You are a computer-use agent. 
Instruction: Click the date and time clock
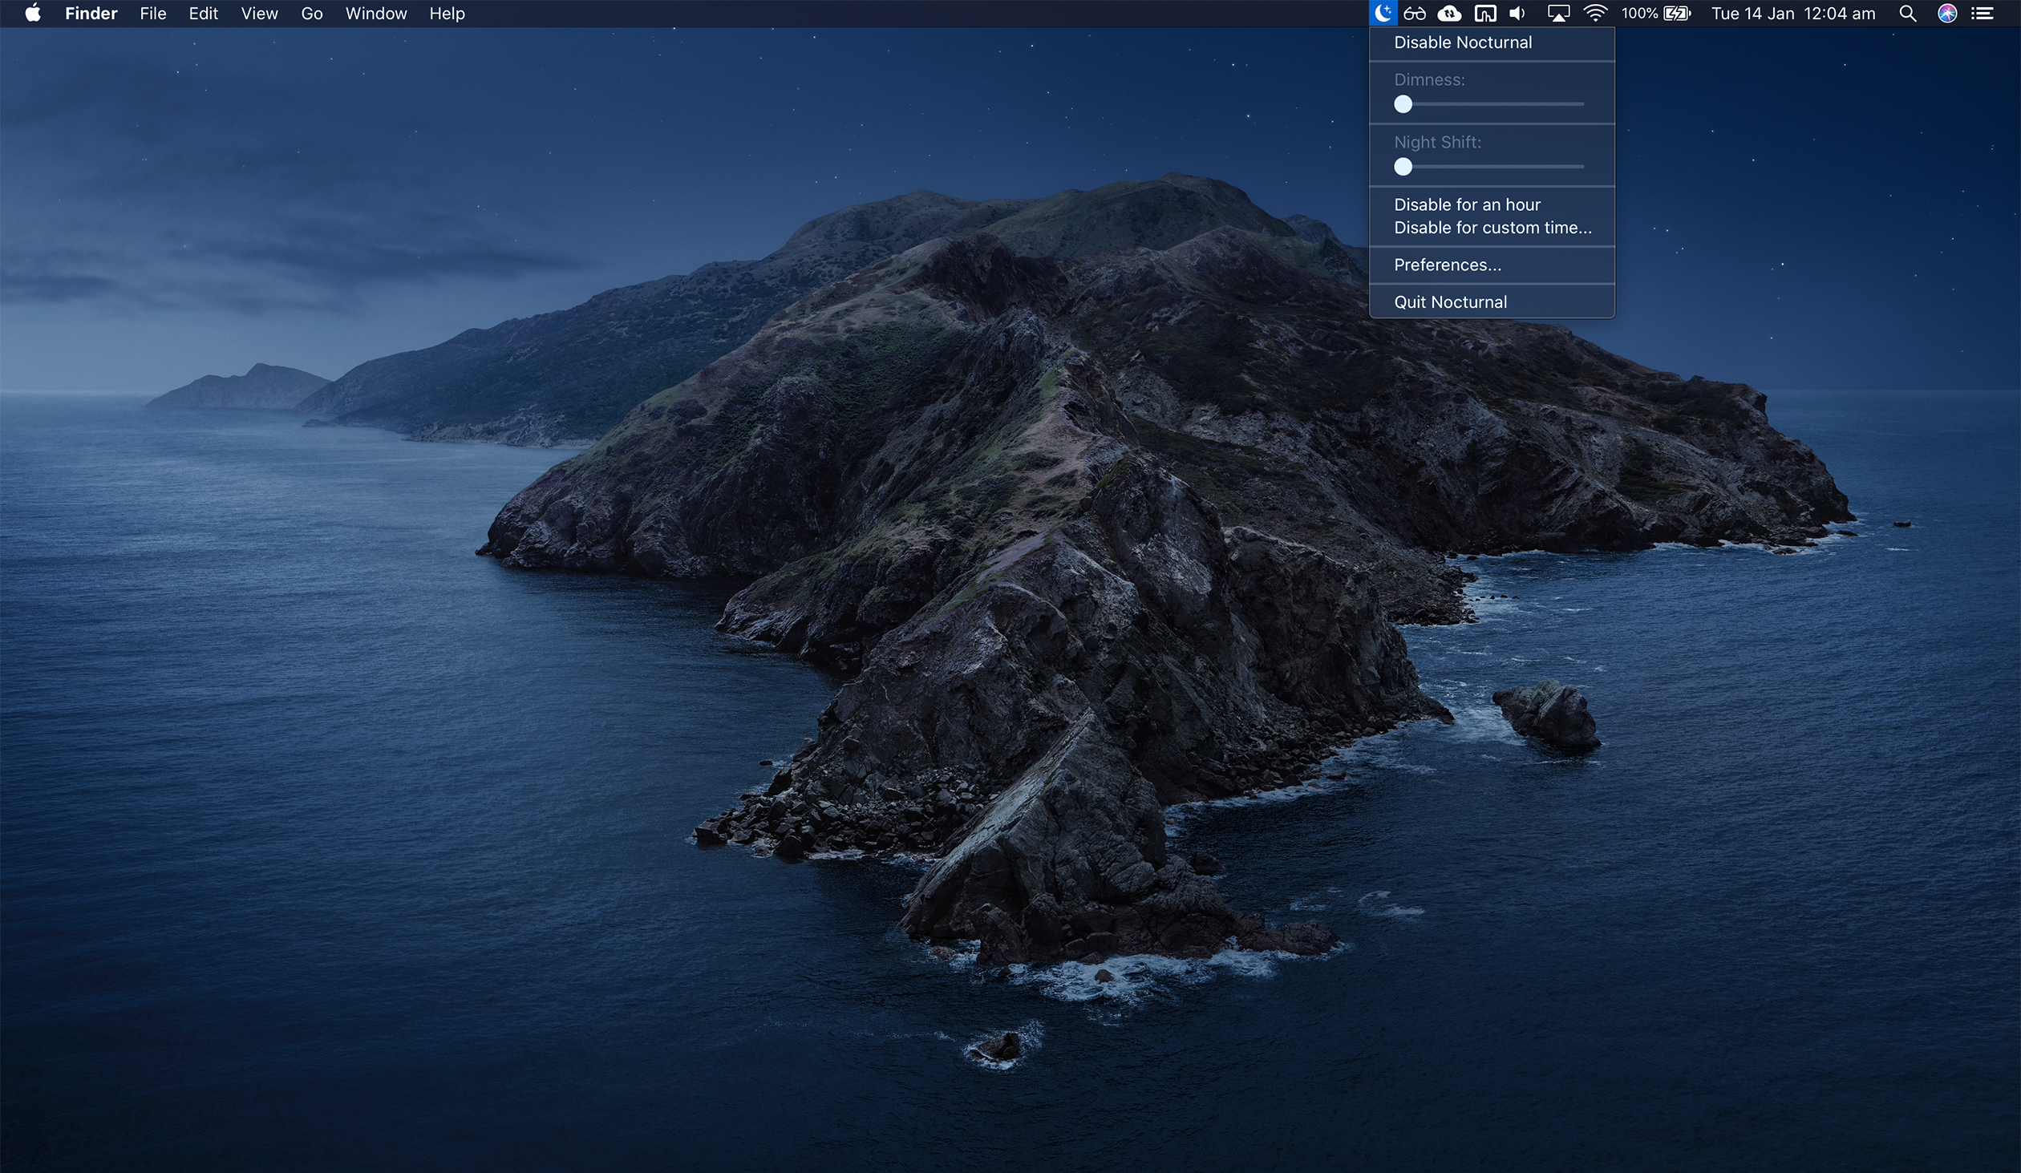1792,14
